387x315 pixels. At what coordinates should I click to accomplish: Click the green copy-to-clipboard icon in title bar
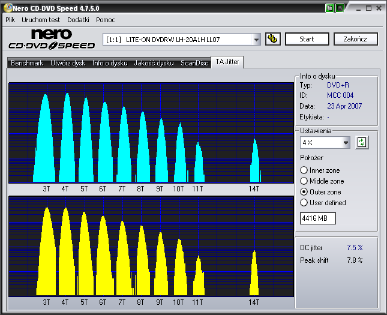(x=329, y=8)
